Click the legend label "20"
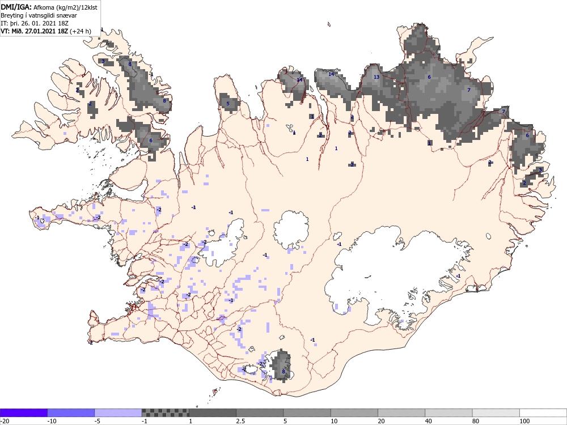Screen dimensions: 567x425 pyautogui.click(x=381, y=421)
